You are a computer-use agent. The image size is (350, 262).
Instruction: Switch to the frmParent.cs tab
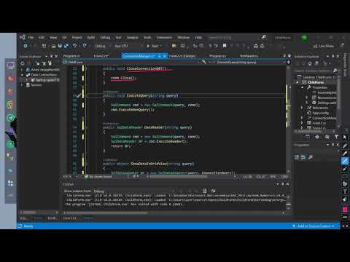(x=249, y=56)
